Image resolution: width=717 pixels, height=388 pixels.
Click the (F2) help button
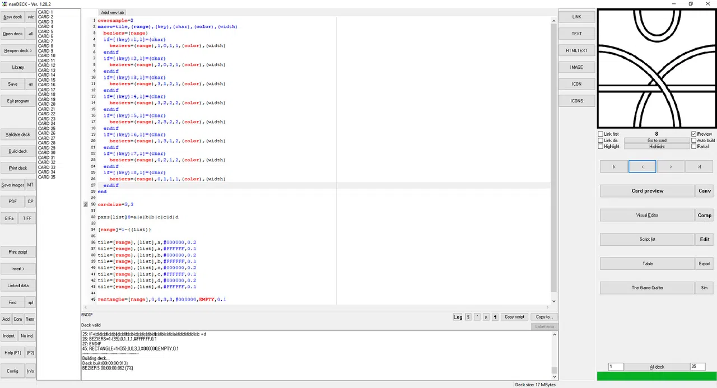coord(31,353)
